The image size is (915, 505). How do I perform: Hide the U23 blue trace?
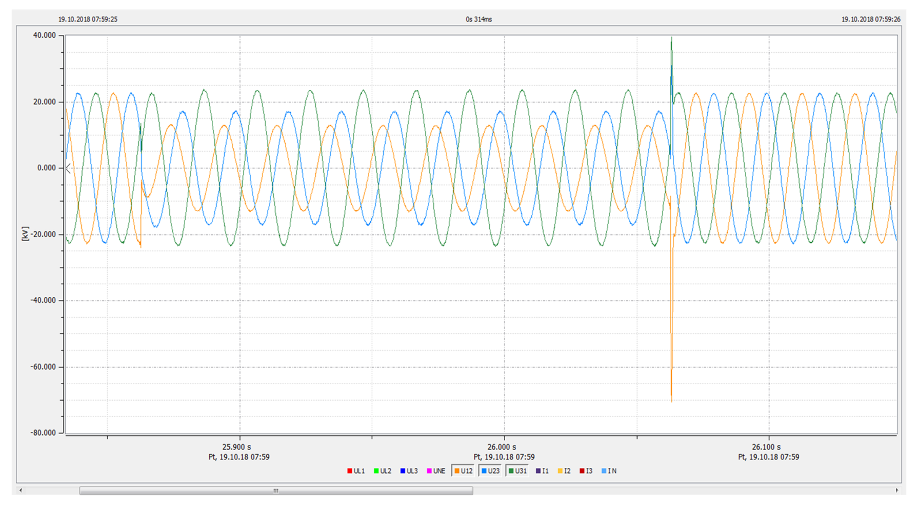490,471
